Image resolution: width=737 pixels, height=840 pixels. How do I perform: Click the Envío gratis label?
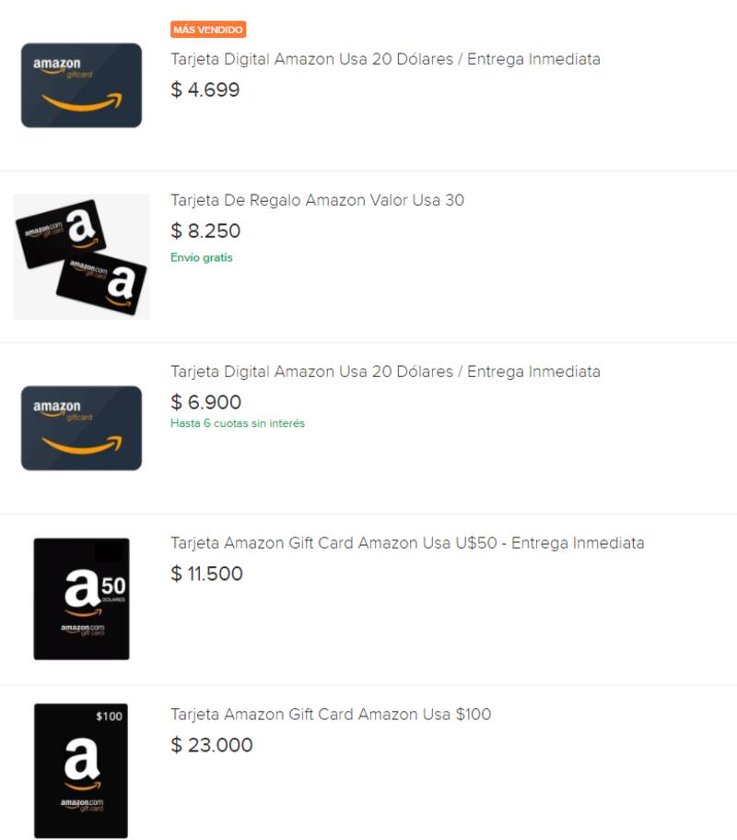coord(201,257)
